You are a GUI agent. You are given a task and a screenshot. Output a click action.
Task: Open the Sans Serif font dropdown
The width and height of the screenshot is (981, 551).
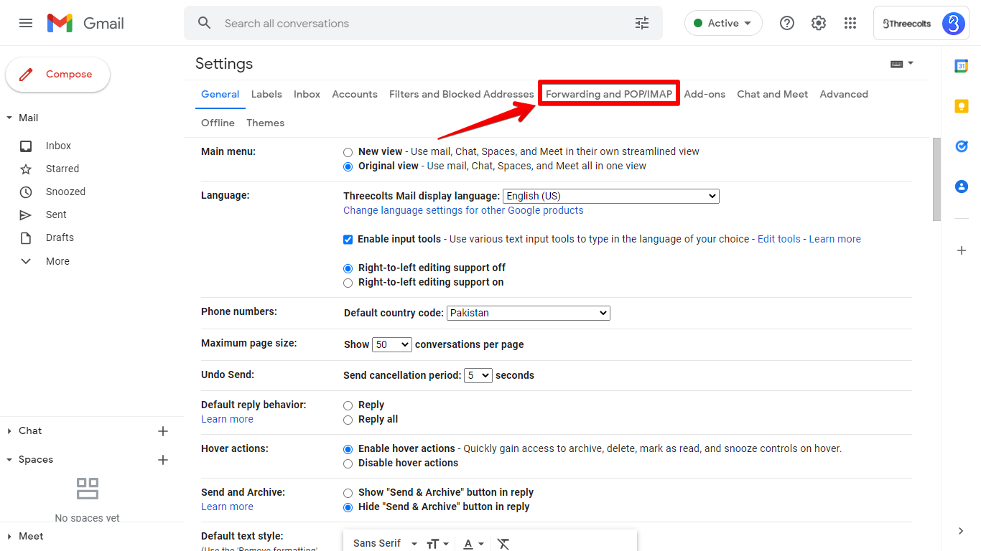point(385,543)
